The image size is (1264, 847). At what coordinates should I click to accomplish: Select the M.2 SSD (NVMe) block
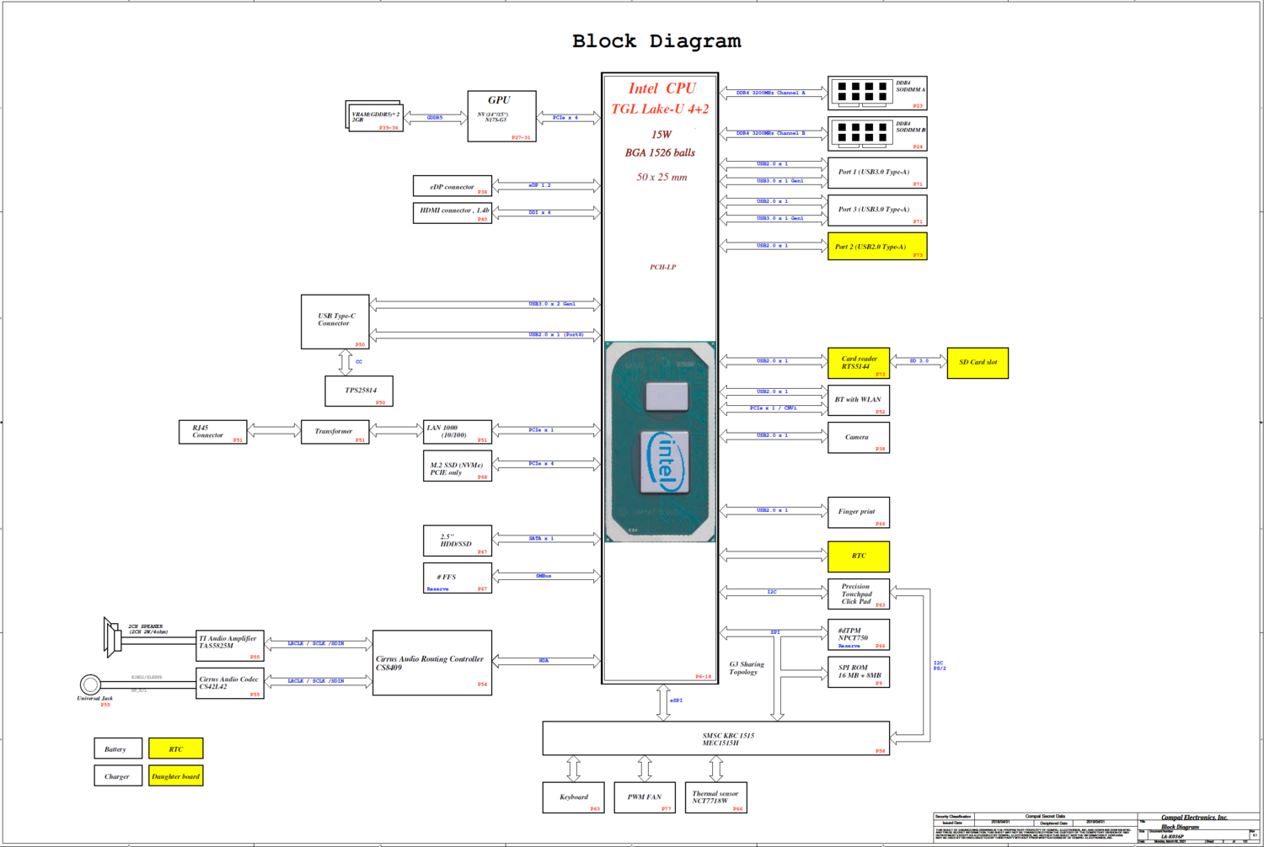pyautogui.click(x=458, y=466)
